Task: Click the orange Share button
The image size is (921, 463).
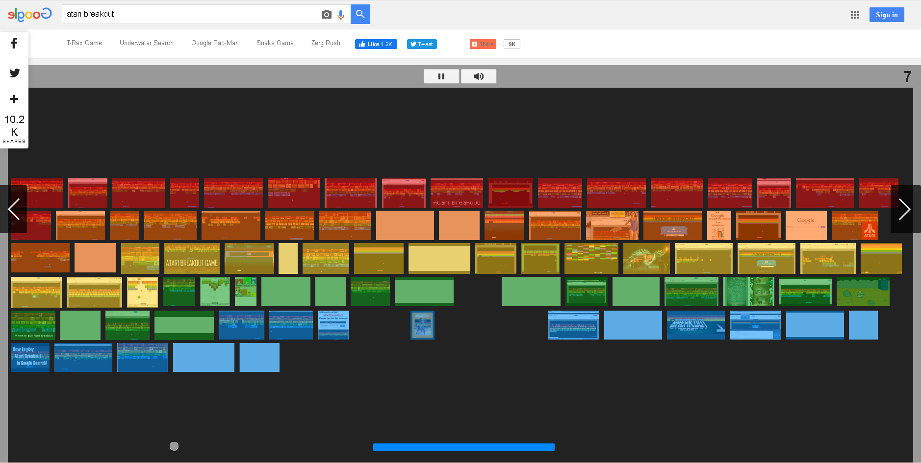Action: 483,44
